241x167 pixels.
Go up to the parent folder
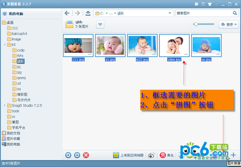(88, 13)
